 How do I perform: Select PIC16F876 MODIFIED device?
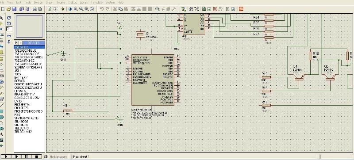(29, 111)
